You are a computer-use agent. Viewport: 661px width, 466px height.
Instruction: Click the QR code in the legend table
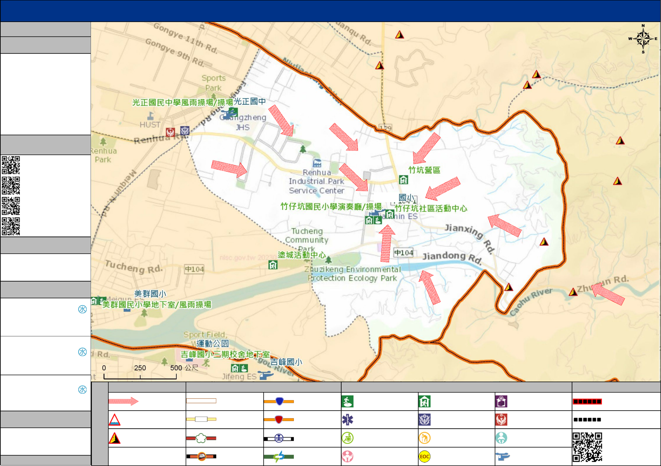pos(587,447)
